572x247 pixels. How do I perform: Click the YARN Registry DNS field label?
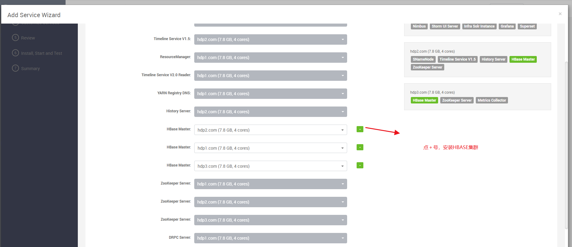[x=174, y=93]
